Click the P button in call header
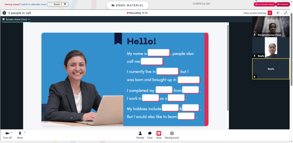 [278, 13]
